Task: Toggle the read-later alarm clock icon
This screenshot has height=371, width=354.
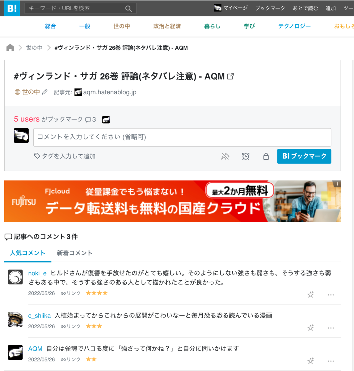Action: (x=246, y=156)
